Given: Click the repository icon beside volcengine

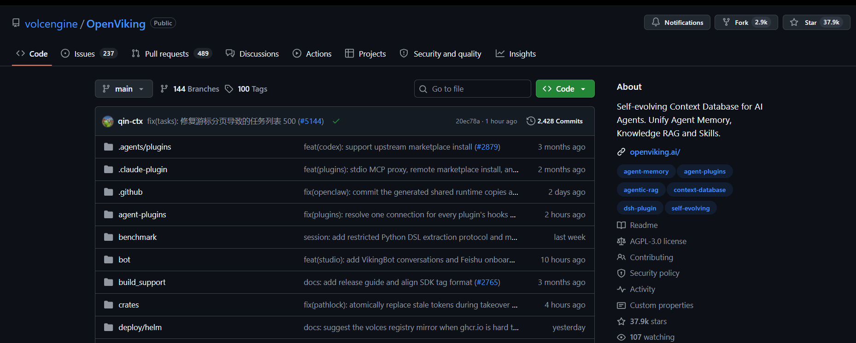Looking at the screenshot, I should click(x=16, y=23).
